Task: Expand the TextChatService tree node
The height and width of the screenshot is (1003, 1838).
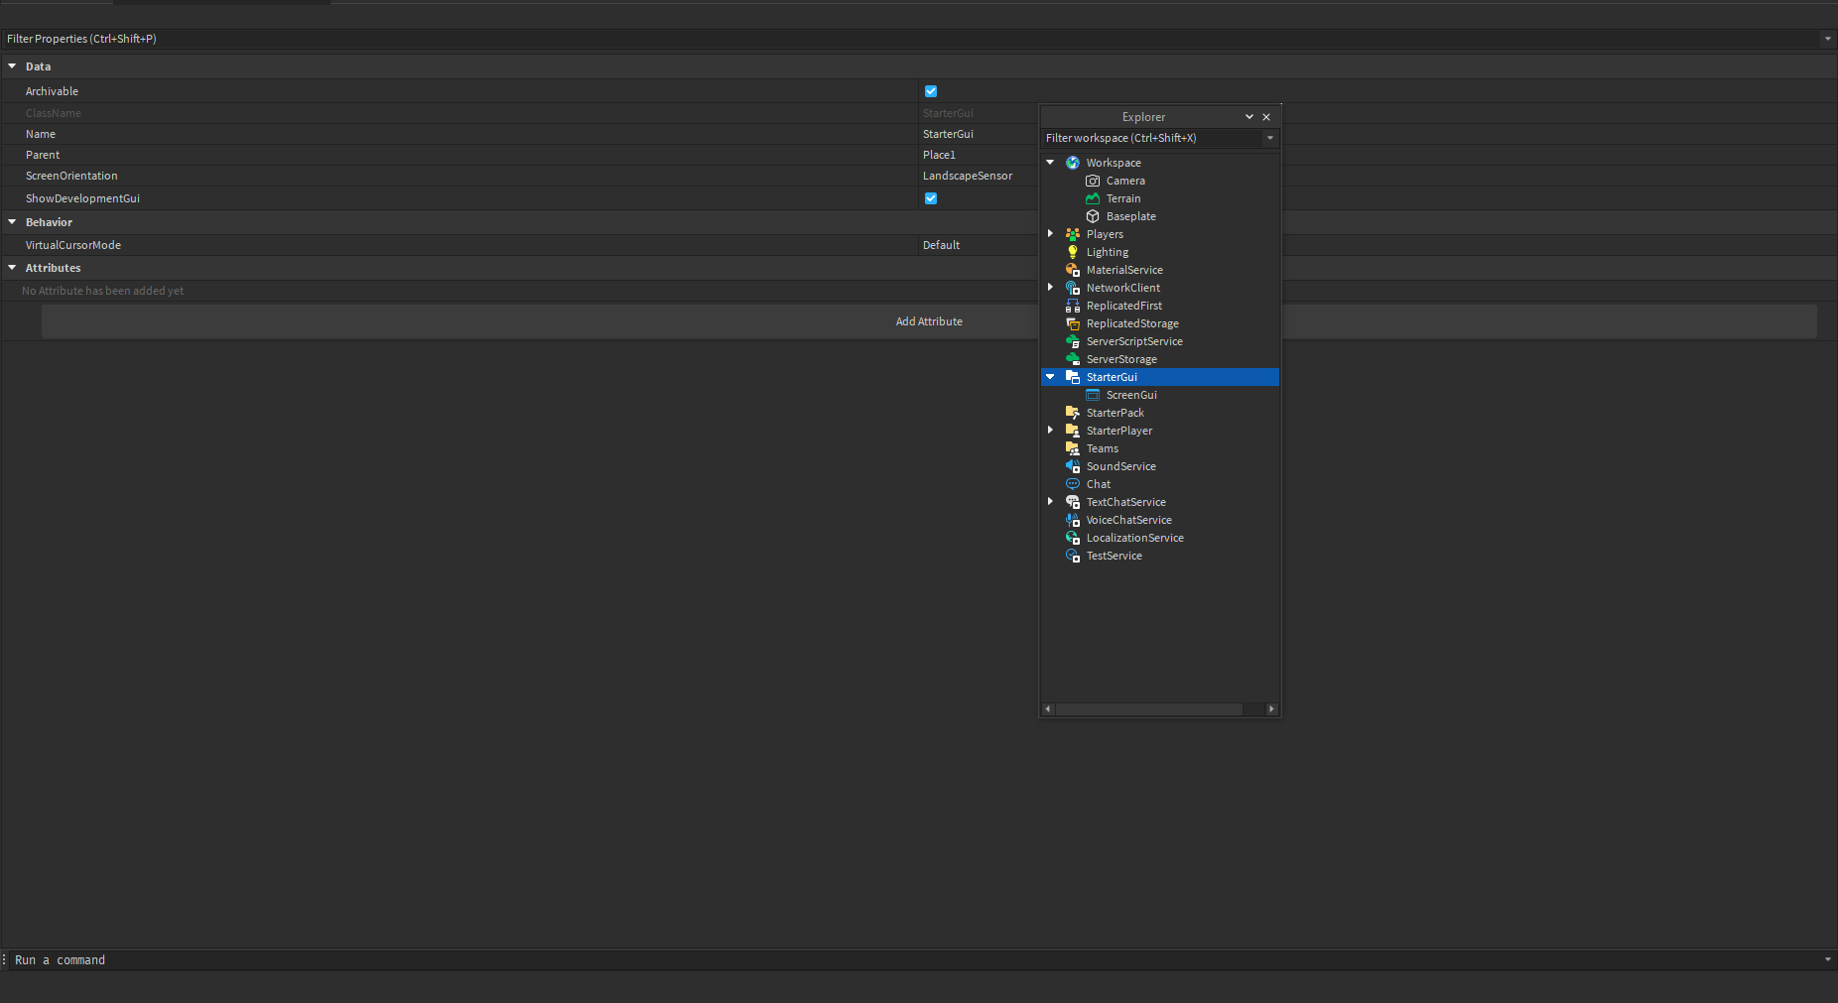Action: coord(1050,502)
